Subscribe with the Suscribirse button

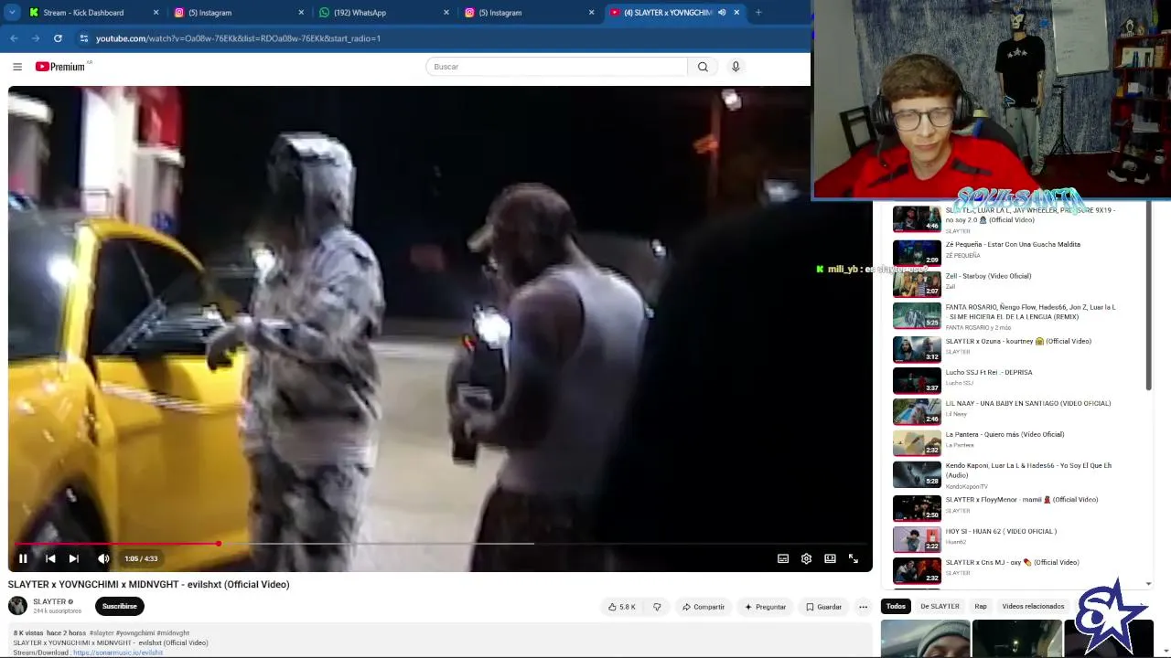(119, 606)
